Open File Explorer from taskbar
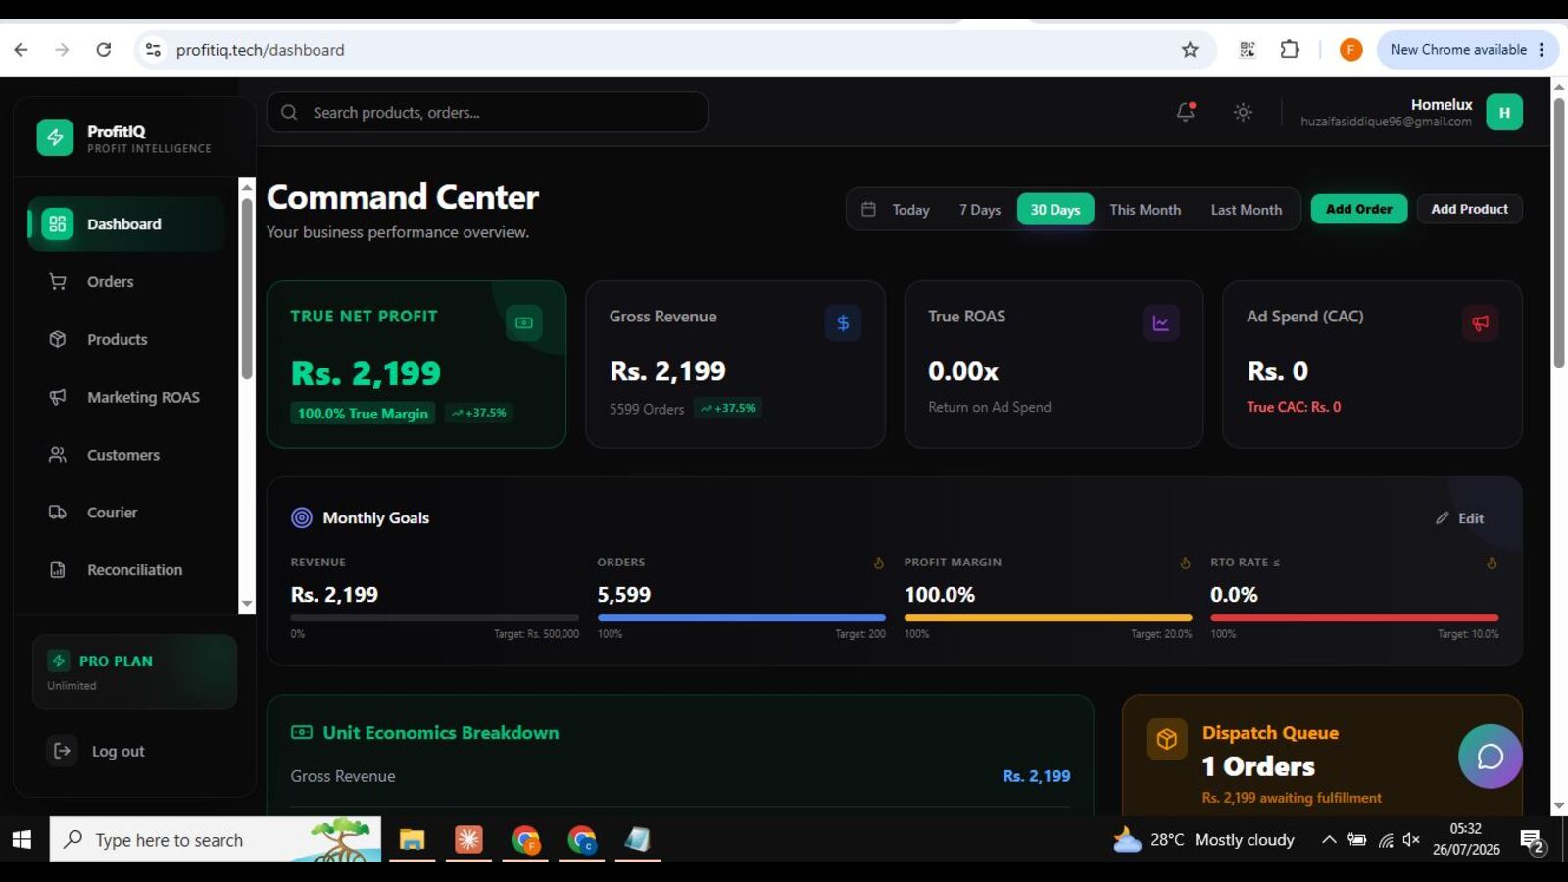Screen dimensions: 1568x882 [412, 840]
